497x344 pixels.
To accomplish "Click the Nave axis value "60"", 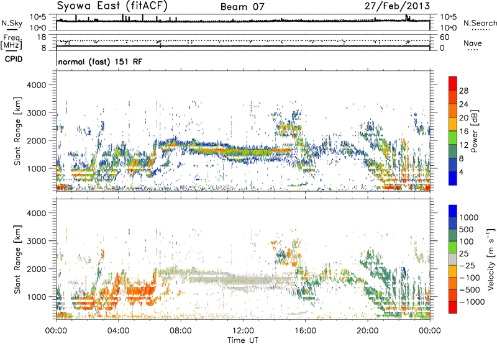I will coord(444,37).
